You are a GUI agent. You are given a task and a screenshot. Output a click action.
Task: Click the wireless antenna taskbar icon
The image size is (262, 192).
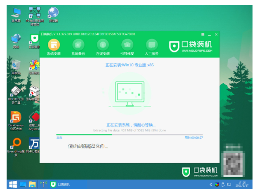[44, 184]
